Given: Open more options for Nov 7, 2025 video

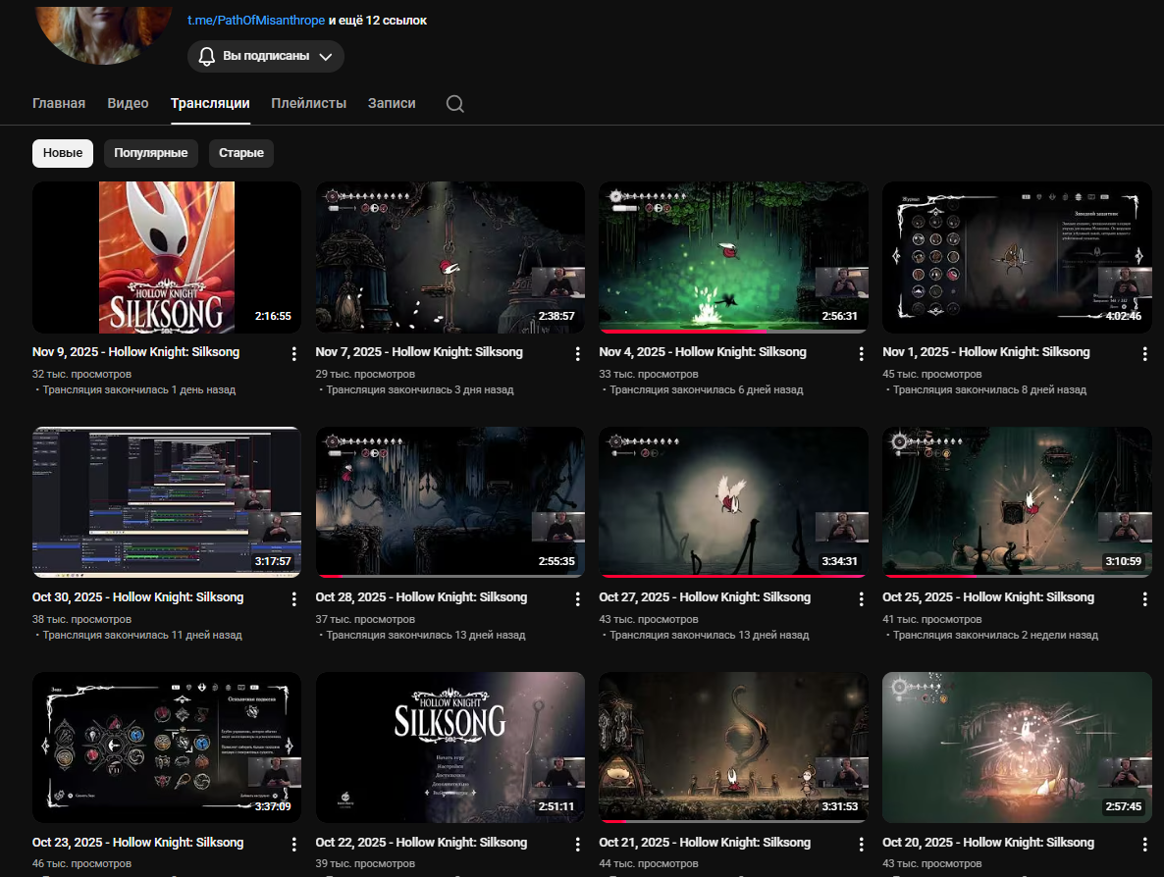Looking at the screenshot, I should click(x=577, y=354).
